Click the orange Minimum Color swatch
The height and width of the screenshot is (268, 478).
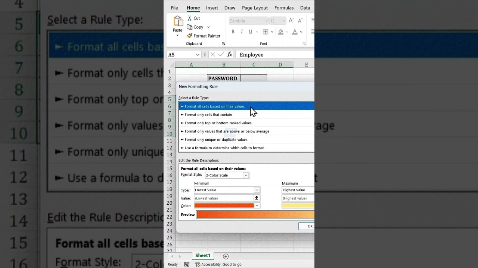tap(224, 205)
